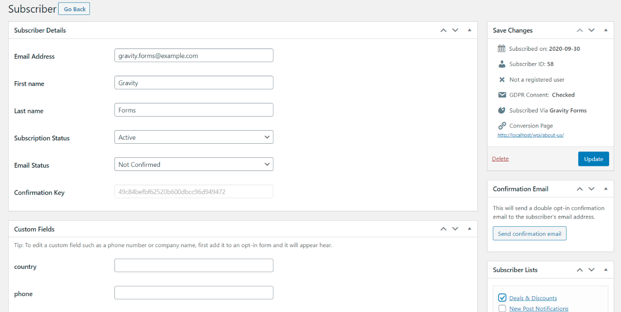621x312 pixels.
Task: Open the Email Status dropdown
Action: [x=194, y=164]
